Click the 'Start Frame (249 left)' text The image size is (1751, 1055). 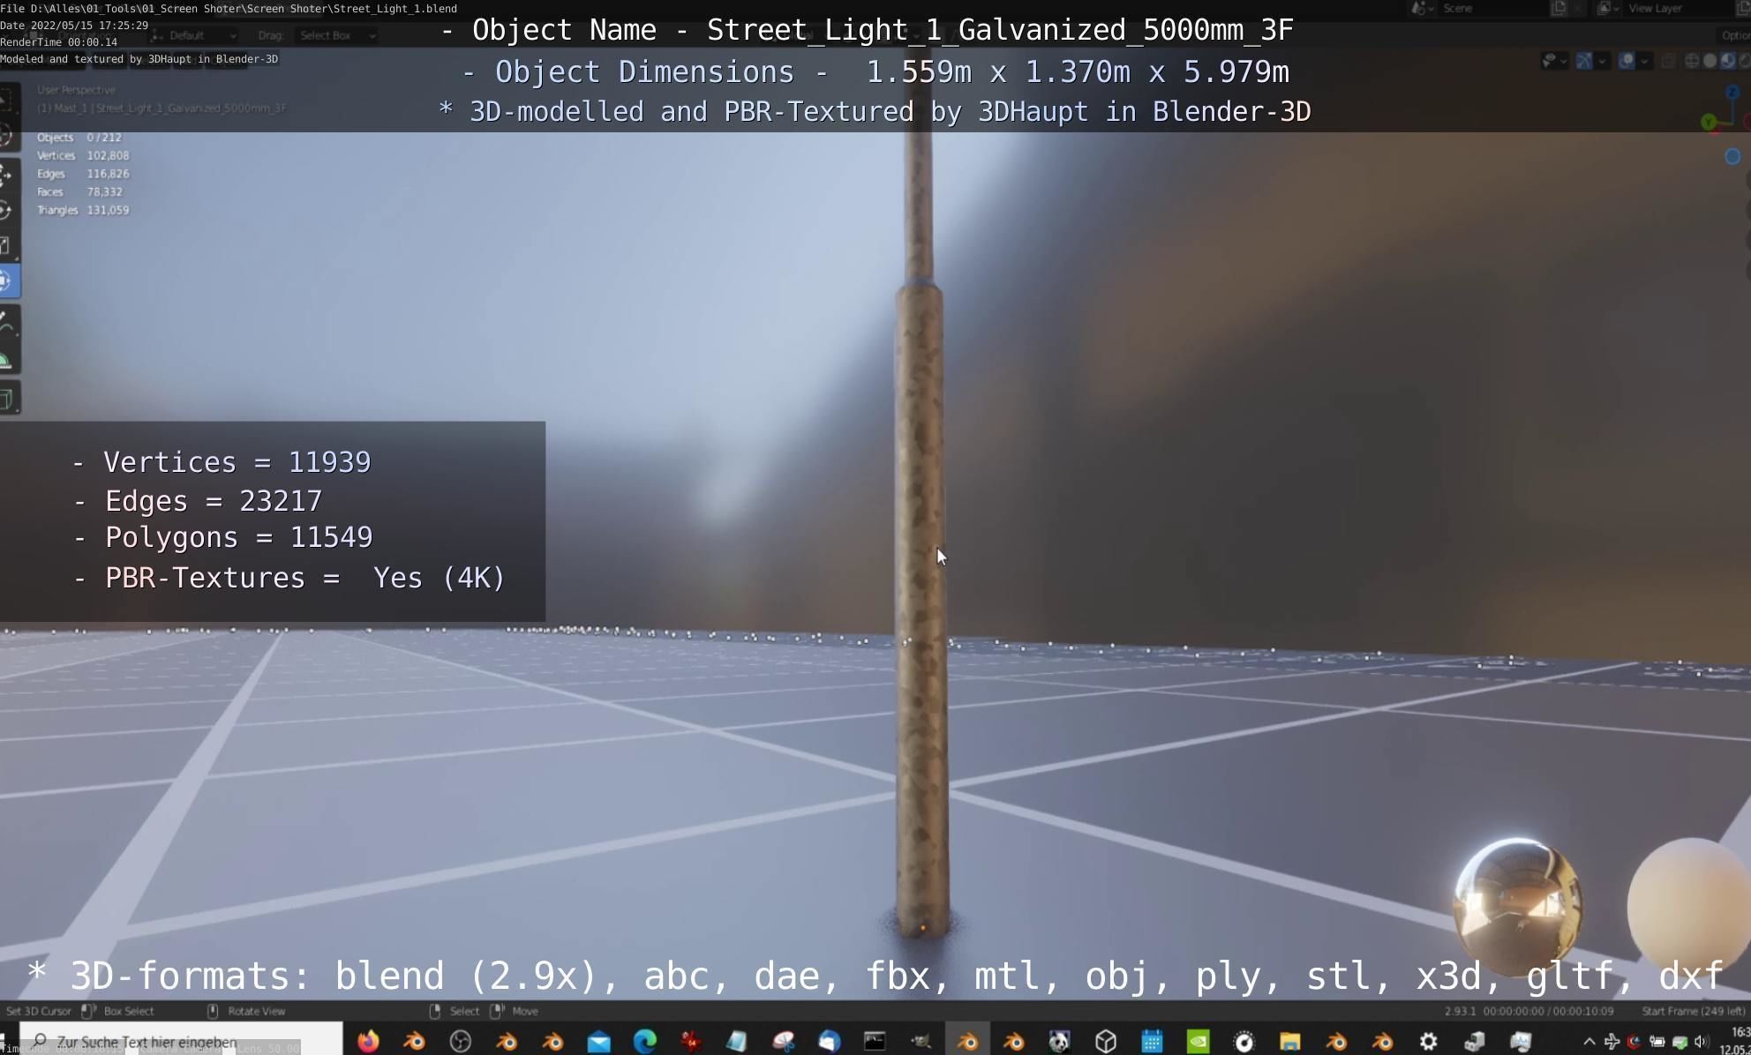tap(1693, 1011)
